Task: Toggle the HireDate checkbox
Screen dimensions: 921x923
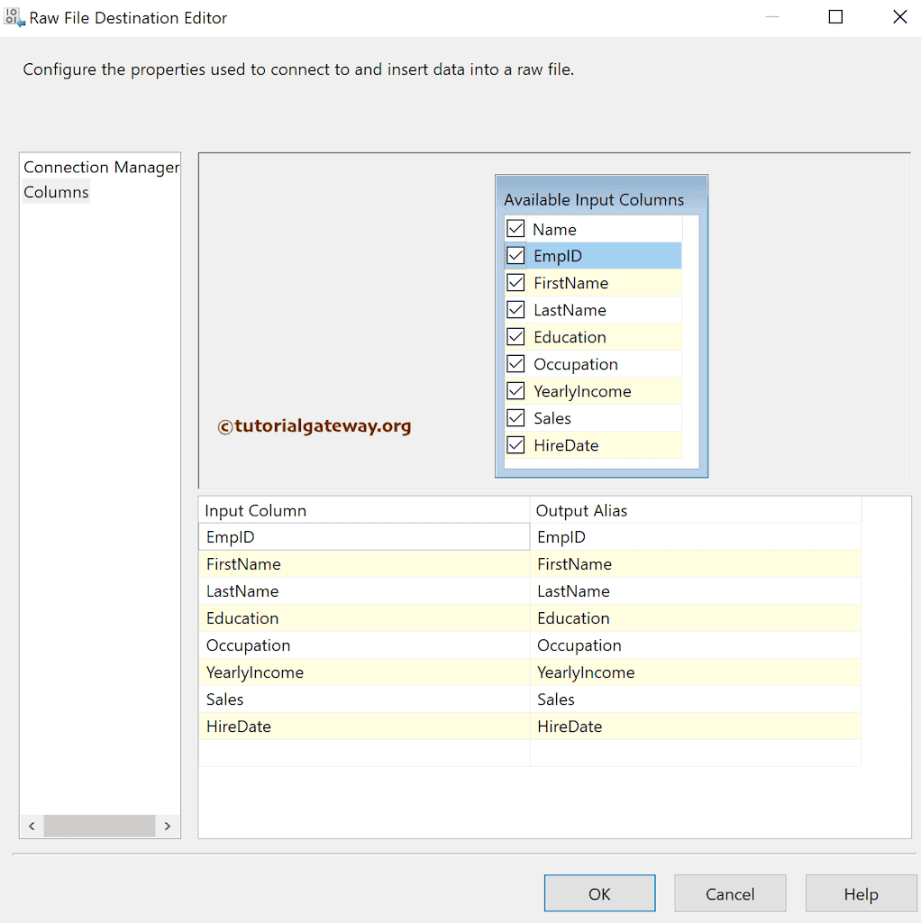Action: [x=515, y=444]
